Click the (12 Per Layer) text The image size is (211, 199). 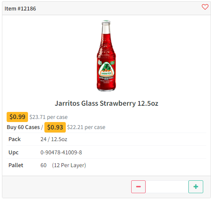point(69,165)
